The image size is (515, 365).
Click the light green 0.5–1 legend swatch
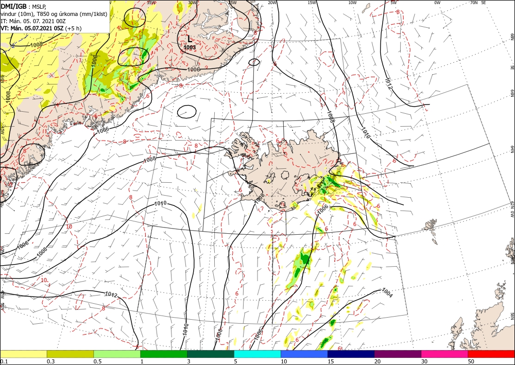[x=117, y=354]
